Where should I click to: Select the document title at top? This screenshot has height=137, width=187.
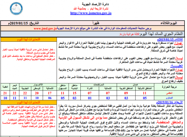click(94, 2)
